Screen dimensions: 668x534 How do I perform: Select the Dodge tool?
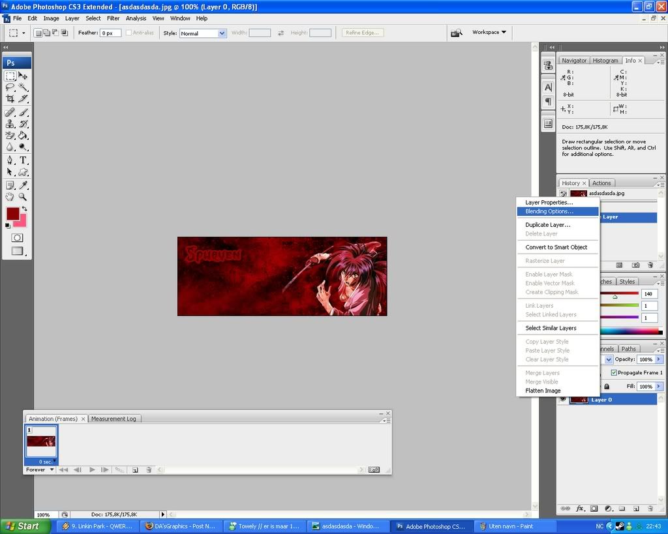pos(23,147)
